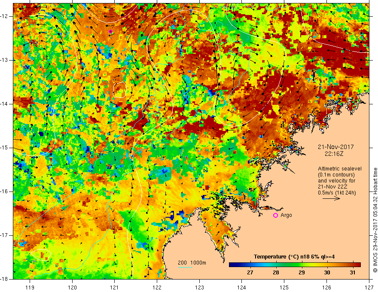Click the small closed white contour near 121°E, 13.7°S

coord(120,90)
